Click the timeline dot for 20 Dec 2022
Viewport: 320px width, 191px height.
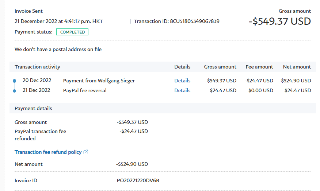[14, 81]
